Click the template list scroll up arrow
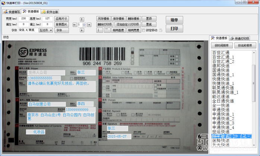Image resolution: width=260 pixels, height=156 pixels. click(x=254, y=52)
